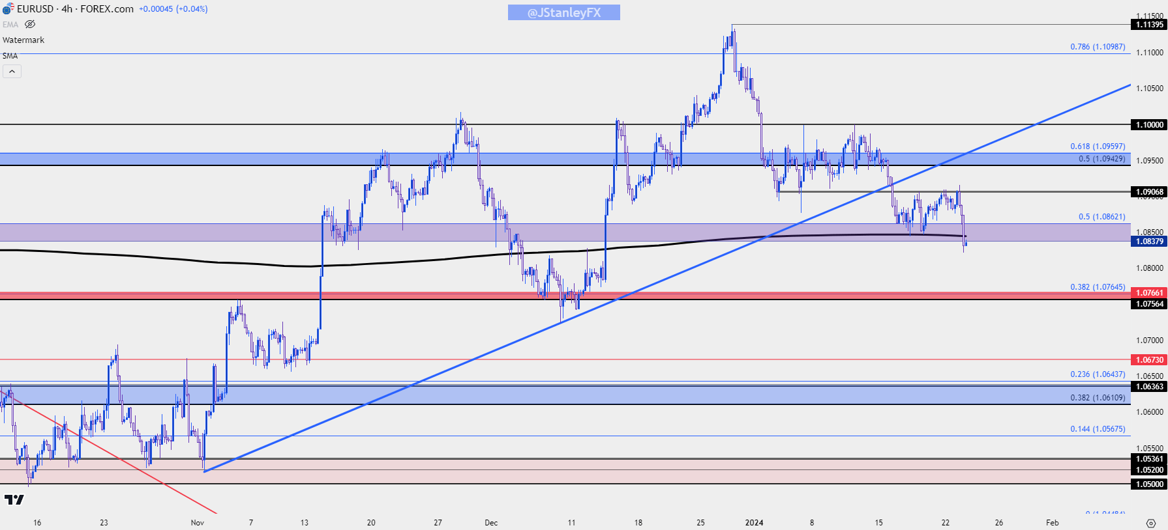Select Fibonacci label 0.382 (1.06109)
The height and width of the screenshot is (530, 1168).
pyautogui.click(x=1098, y=398)
